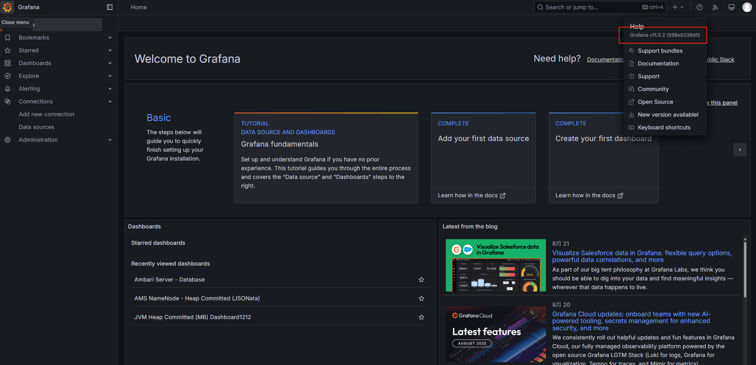Click the Connections icon in the sidebar
Screen dimensions: 756x365
pos(8,101)
